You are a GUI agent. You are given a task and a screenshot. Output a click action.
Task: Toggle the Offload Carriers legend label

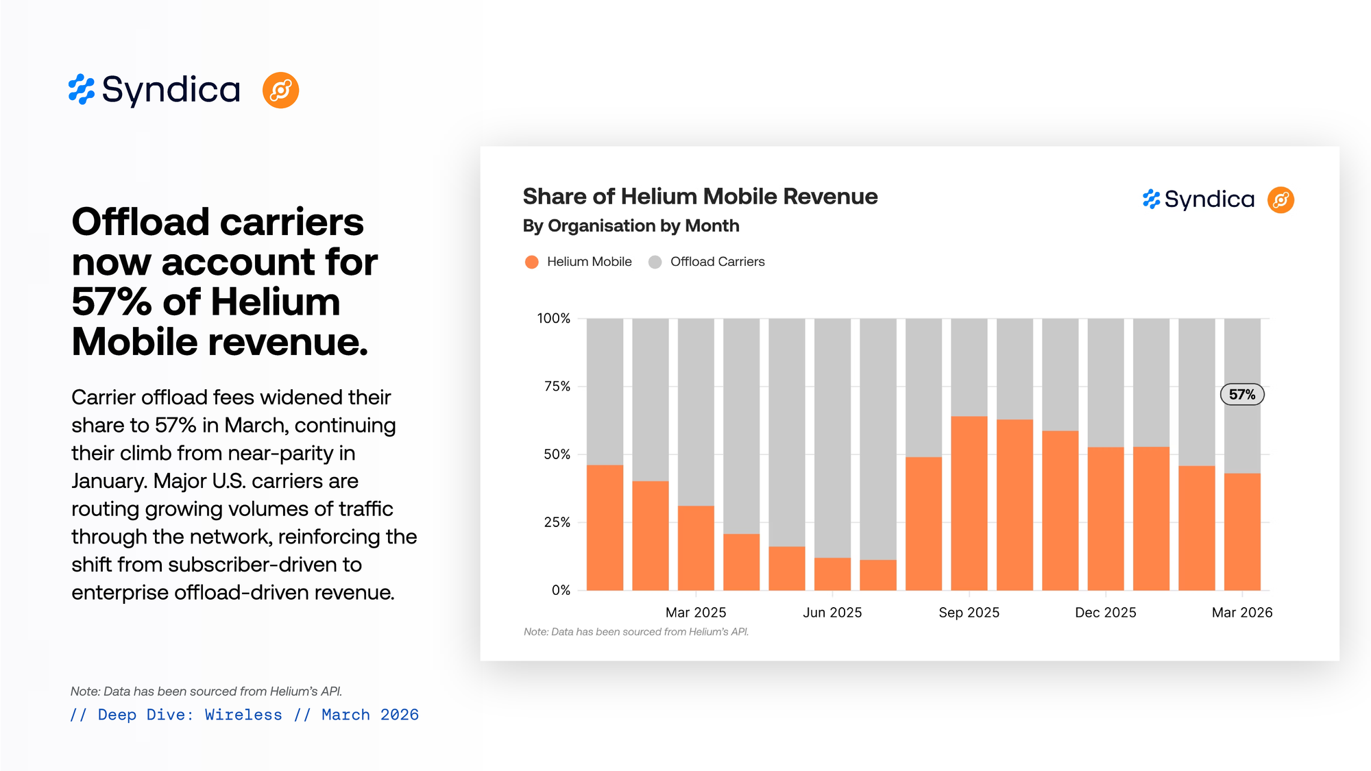[x=717, y=262]
